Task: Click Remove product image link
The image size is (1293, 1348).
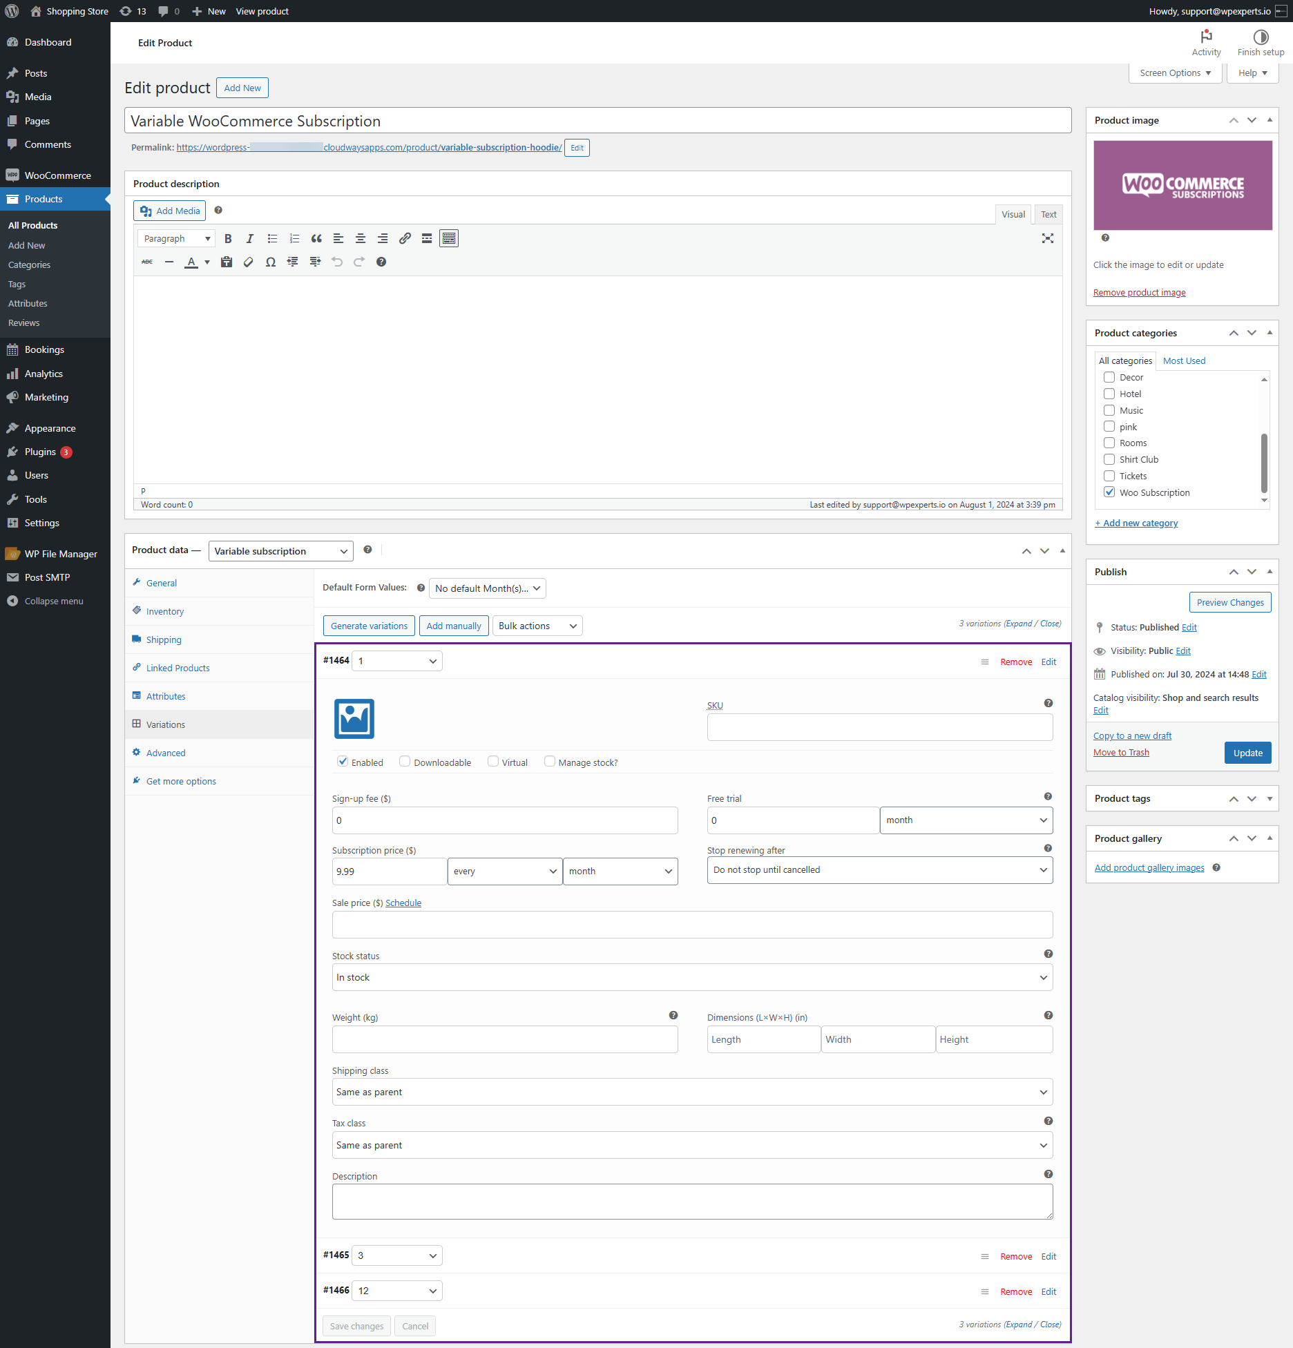Action: (x=1139, y=292)
